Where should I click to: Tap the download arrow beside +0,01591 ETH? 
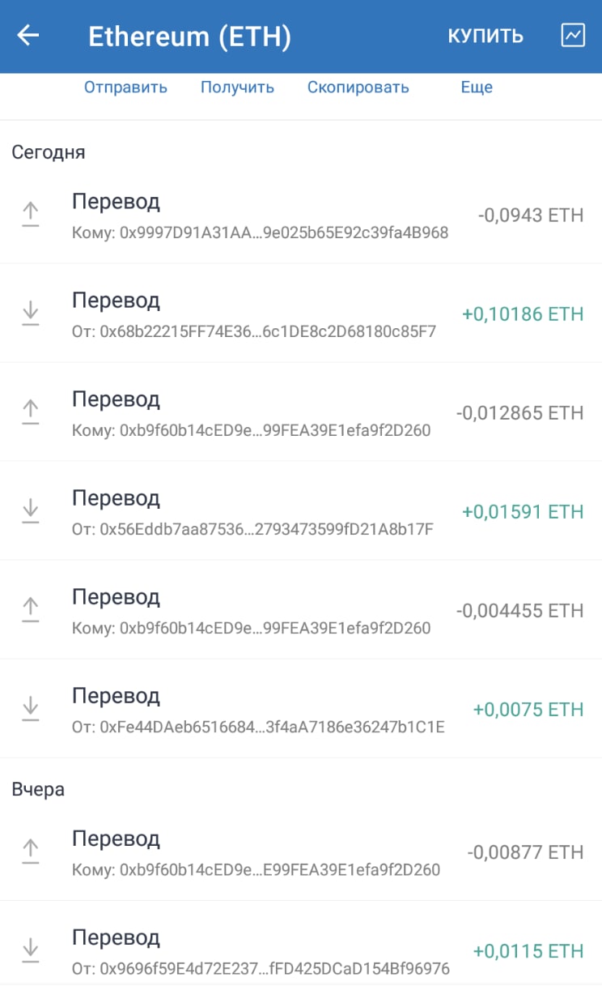pyautogui.click(x=30, y=511)
